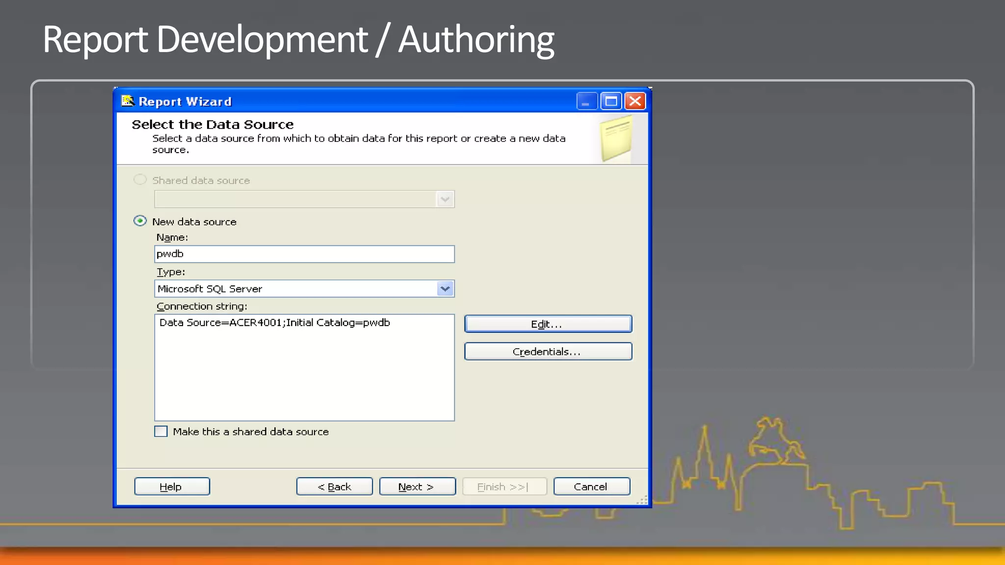Click inside the Connection string text box

point(304,367)
